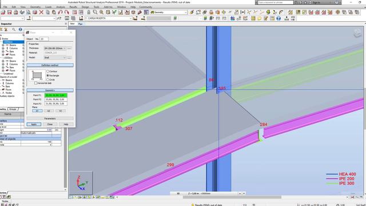The image size is (366, 206).
Task: Click the view cube in viewport corner
Action: coord(357,33)
